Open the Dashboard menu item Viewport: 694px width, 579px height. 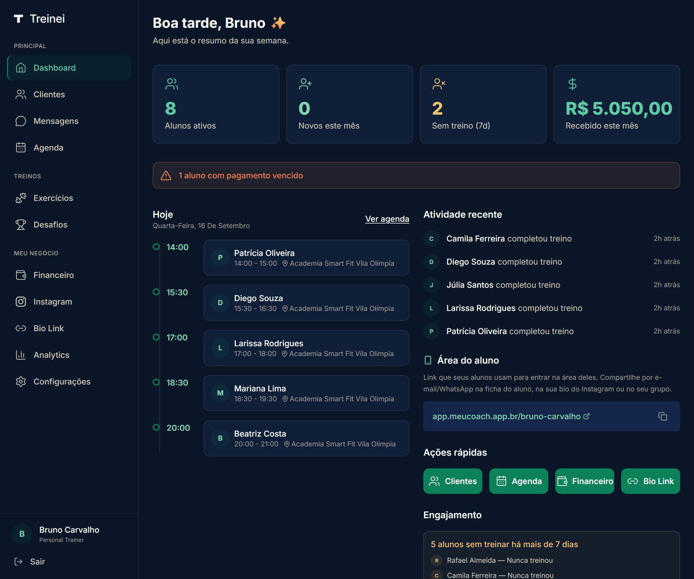[69, 68]
